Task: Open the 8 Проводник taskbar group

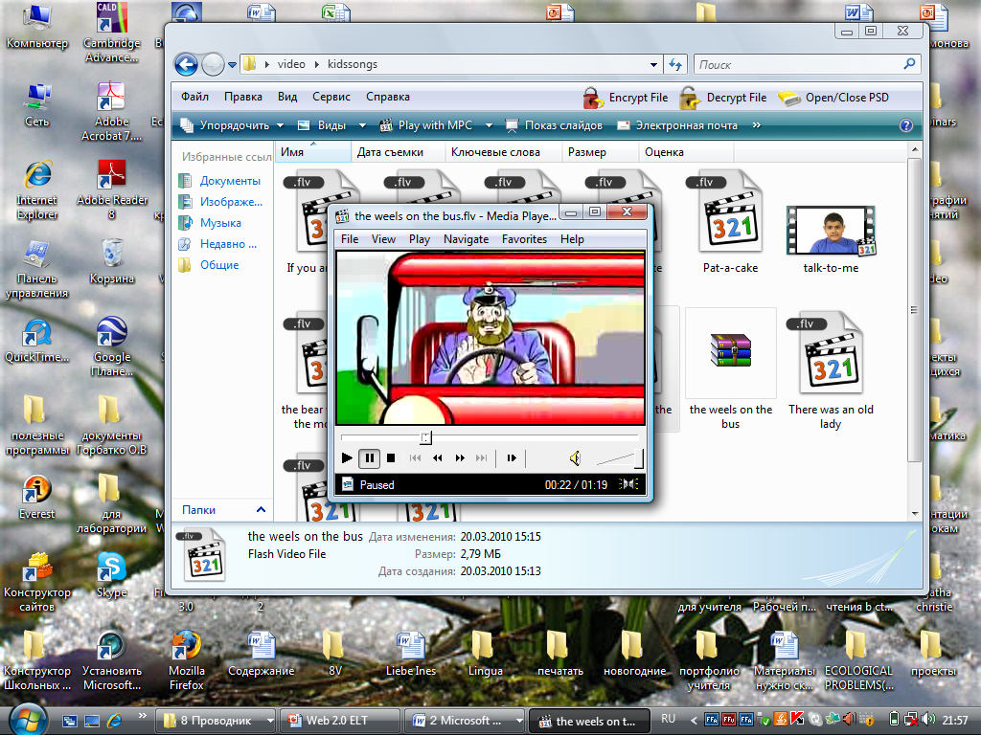Action: pos(216,721)
